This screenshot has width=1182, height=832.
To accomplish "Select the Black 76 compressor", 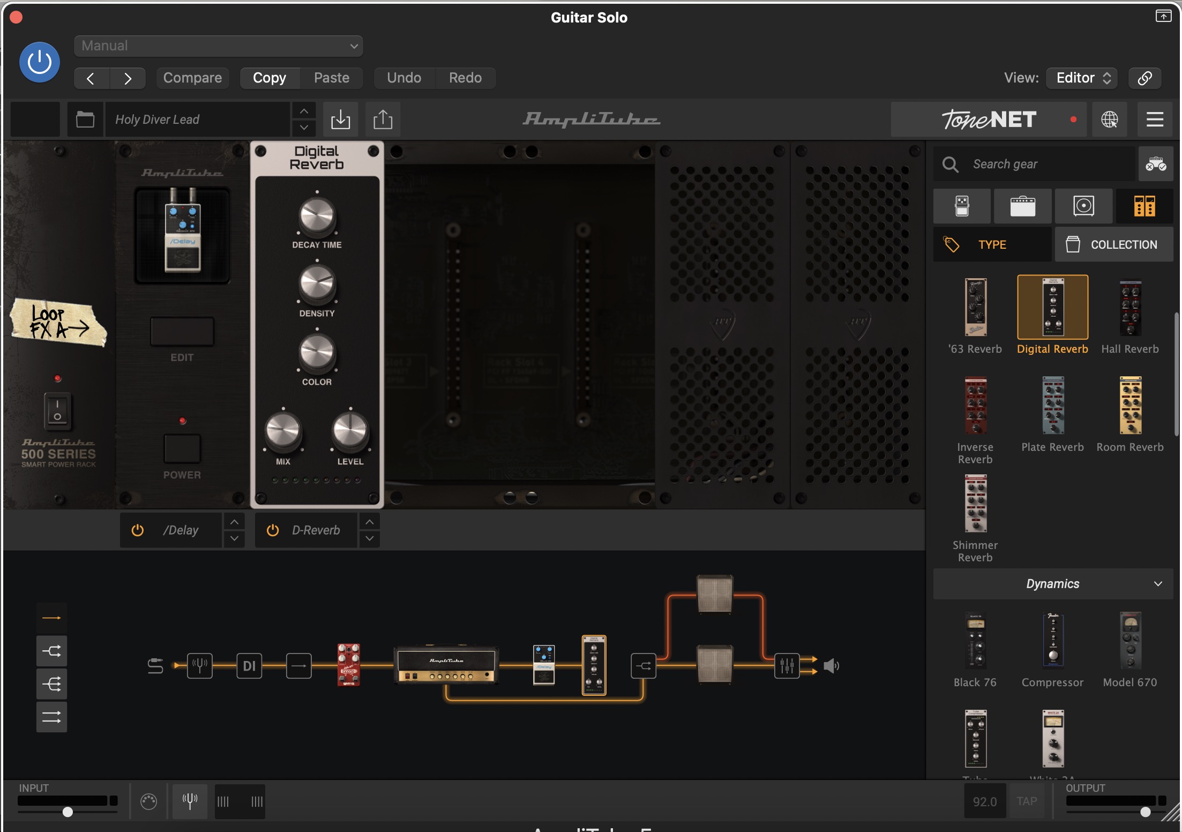I will 975,649.
